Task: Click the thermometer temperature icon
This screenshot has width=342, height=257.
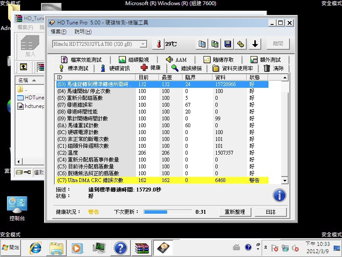Action: click(158, 44)
